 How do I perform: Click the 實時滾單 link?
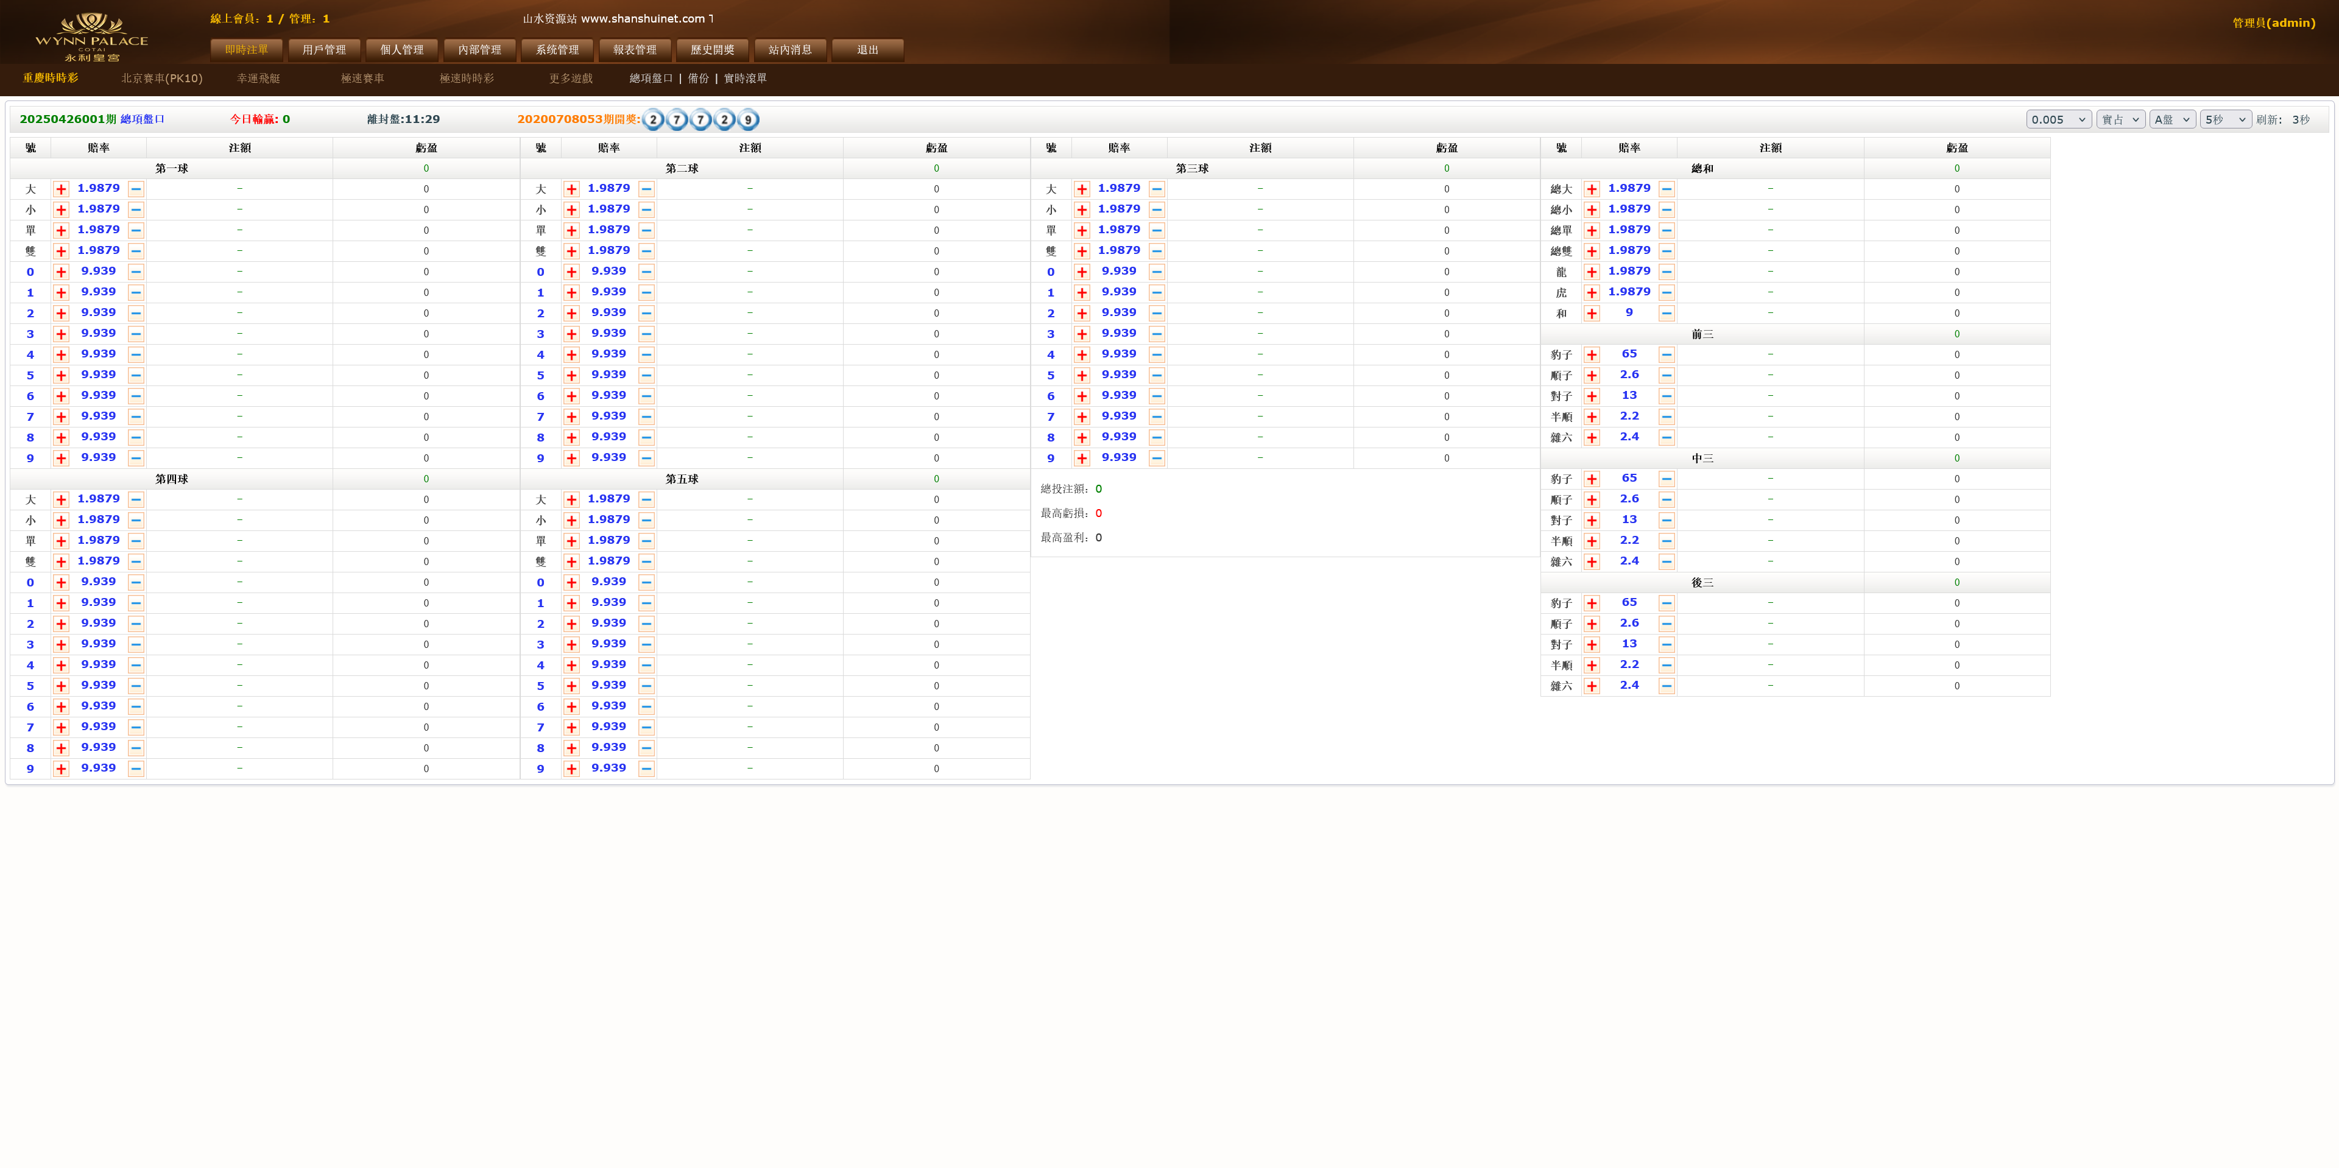[744, 78]
